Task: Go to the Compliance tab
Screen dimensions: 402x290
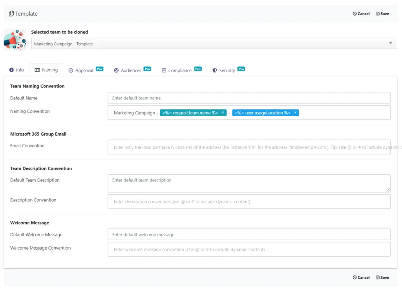Action: pos(181,70)
